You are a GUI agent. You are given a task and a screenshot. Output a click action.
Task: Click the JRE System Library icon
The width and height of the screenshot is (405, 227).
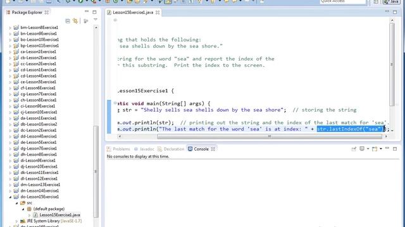pyautogui.click(x=23, y=221)
